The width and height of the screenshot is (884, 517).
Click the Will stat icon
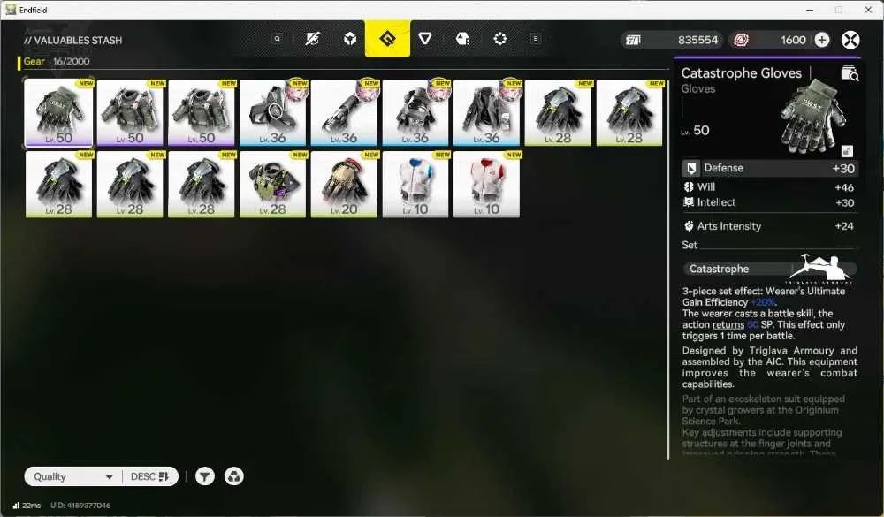689,187
